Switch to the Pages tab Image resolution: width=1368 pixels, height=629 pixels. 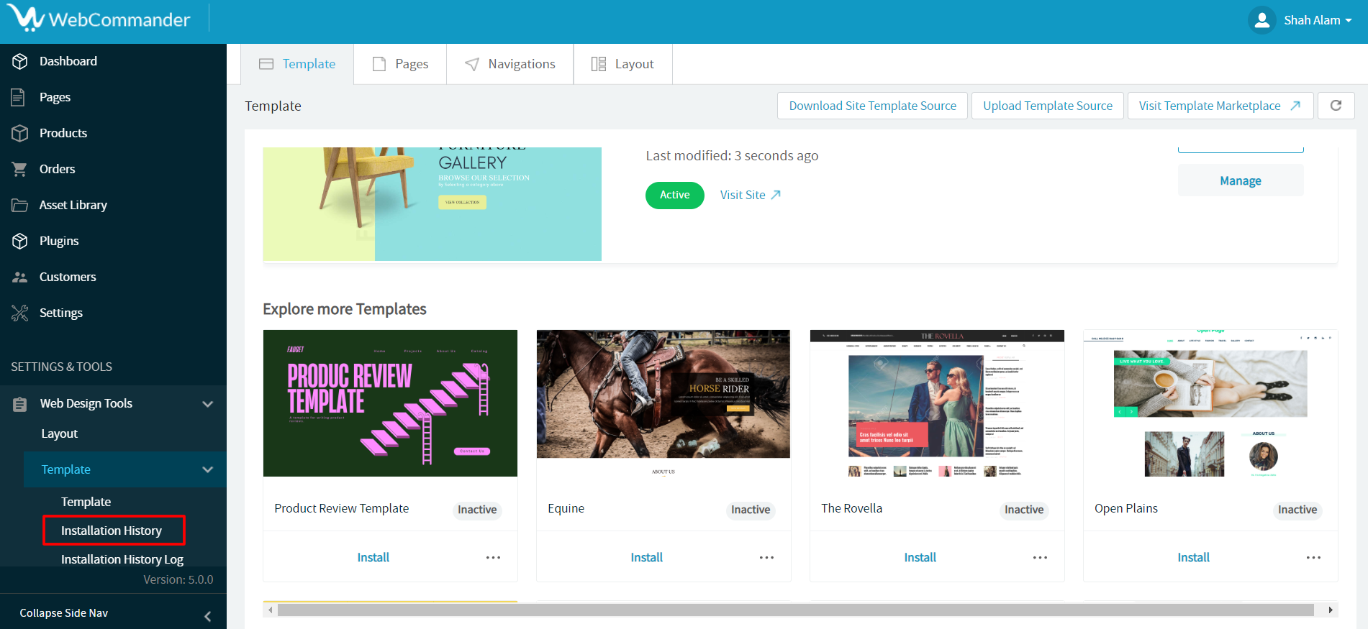click(400, 64)
